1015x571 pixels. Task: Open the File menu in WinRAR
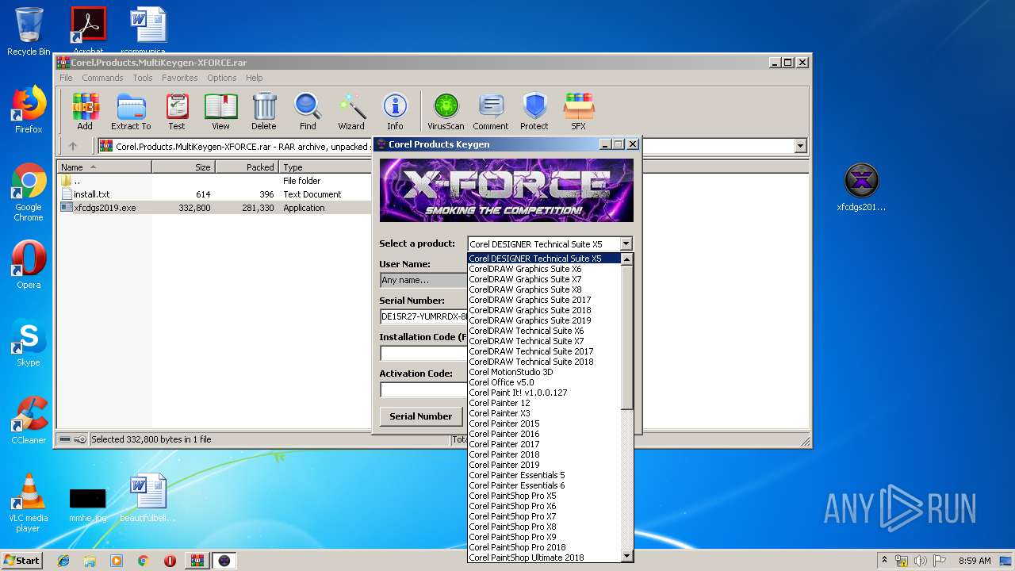(66, 78)
